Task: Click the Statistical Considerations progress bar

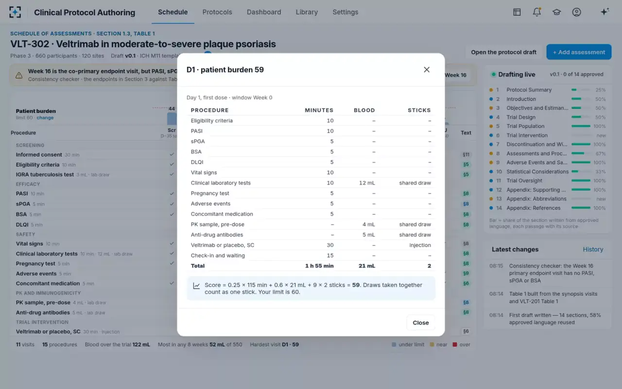Action: coord(581,172)
